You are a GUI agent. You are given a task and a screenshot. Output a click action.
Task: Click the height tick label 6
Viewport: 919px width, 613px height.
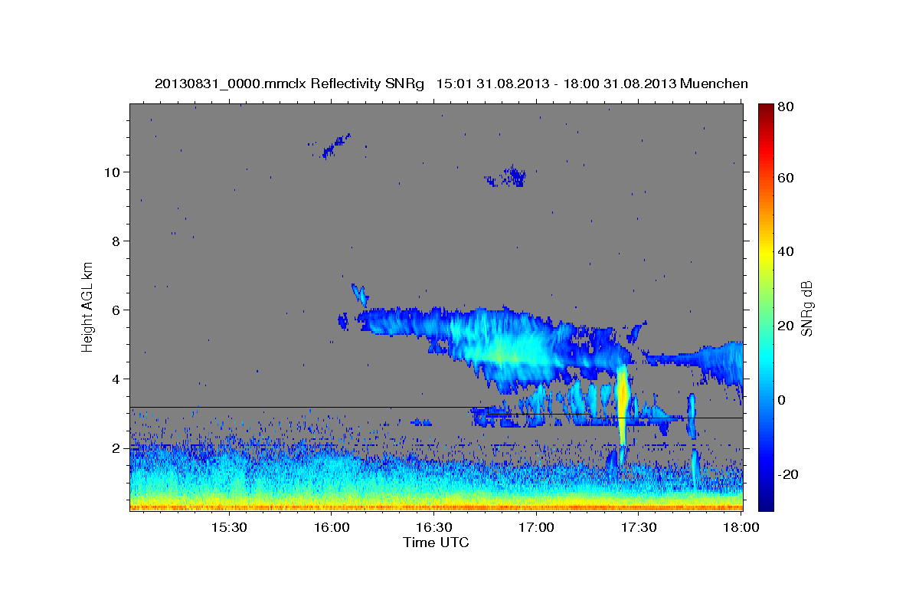tap(118, 310)
